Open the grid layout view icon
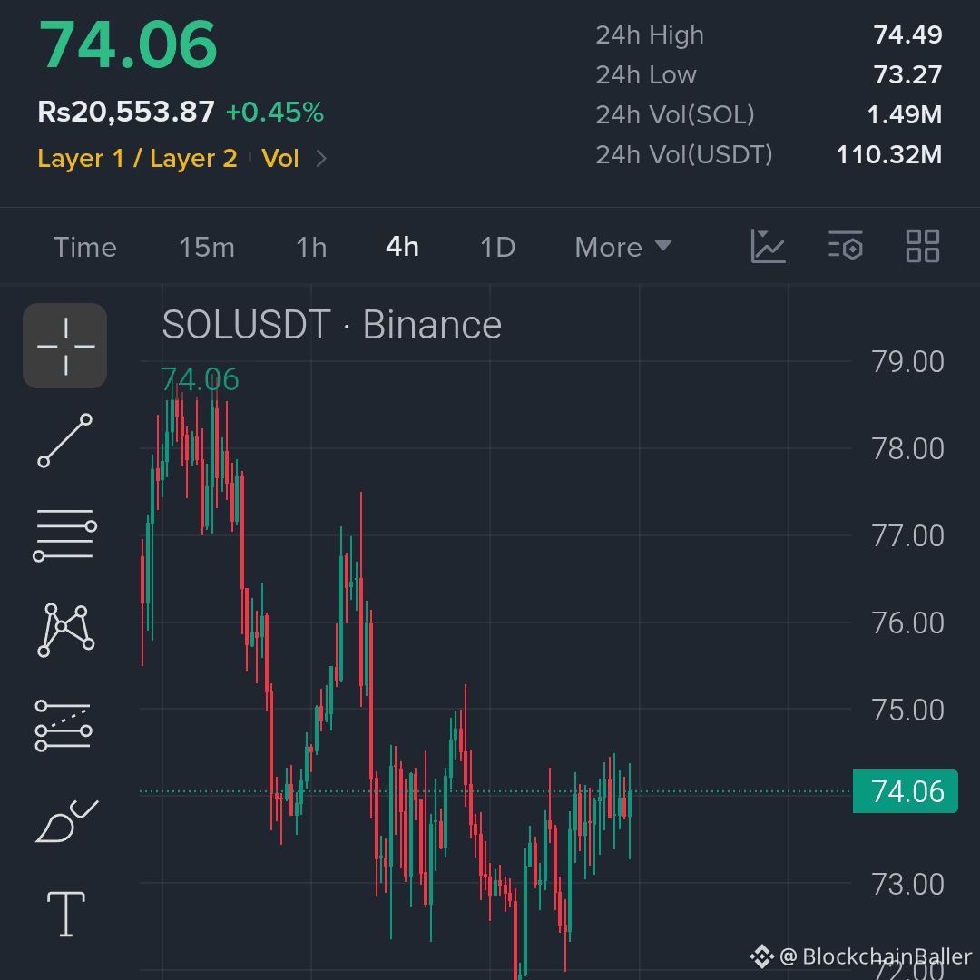Screen dimensions: 980x980 [923, 246]
